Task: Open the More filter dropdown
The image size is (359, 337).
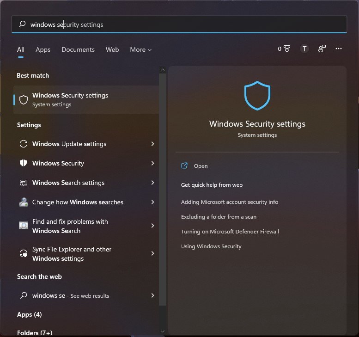Action: (x=140, y=50)
